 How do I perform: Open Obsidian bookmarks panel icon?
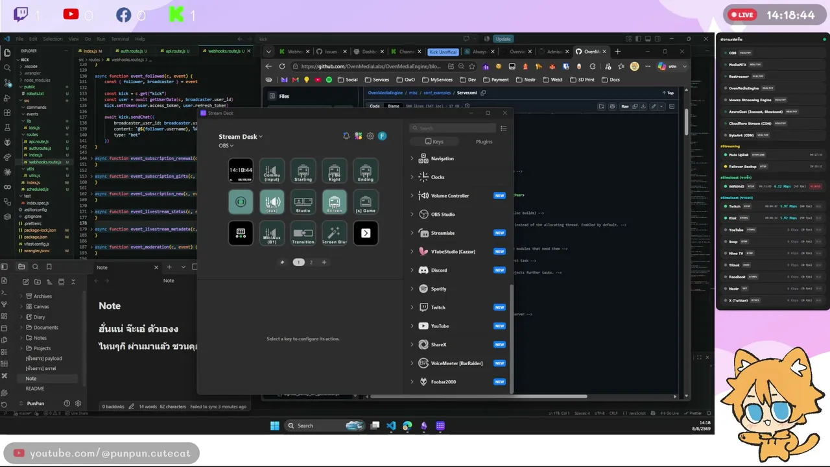(49, 267)
